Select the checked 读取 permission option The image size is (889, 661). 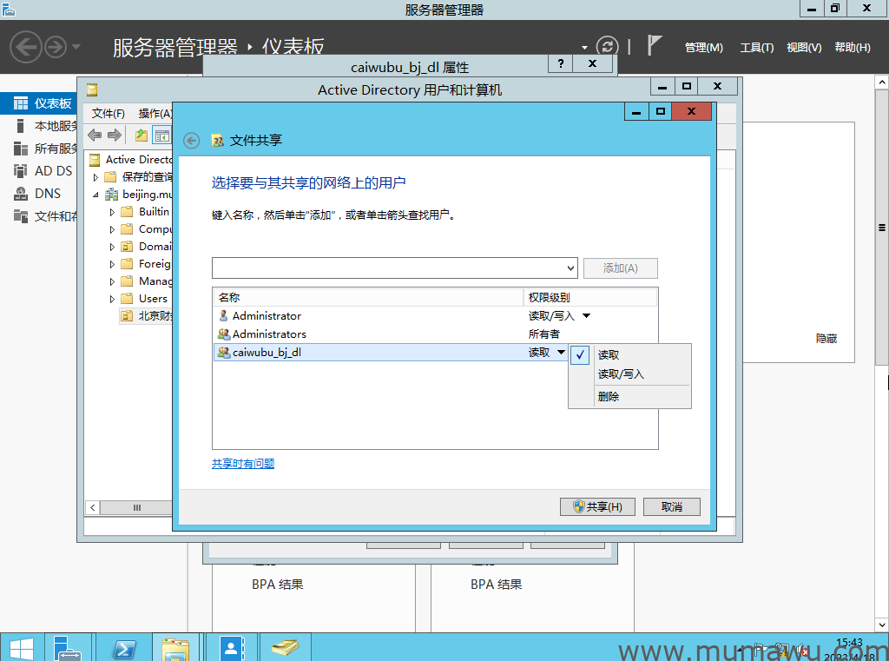coord(609,355)
